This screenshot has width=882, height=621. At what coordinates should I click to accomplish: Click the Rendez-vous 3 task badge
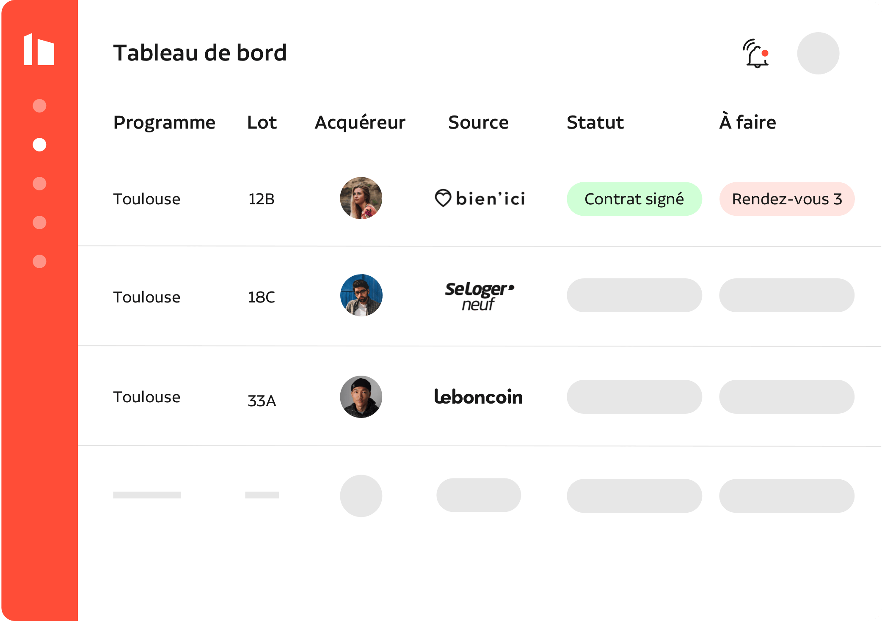tap(787, 199)
